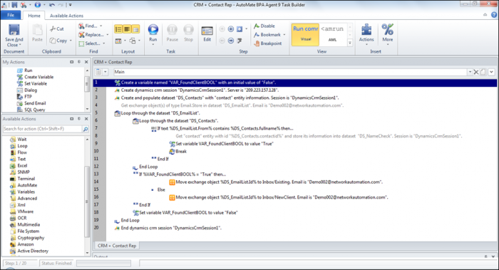
Task: Expand the Find dropdown arrow
Action: tap(101, 26)
